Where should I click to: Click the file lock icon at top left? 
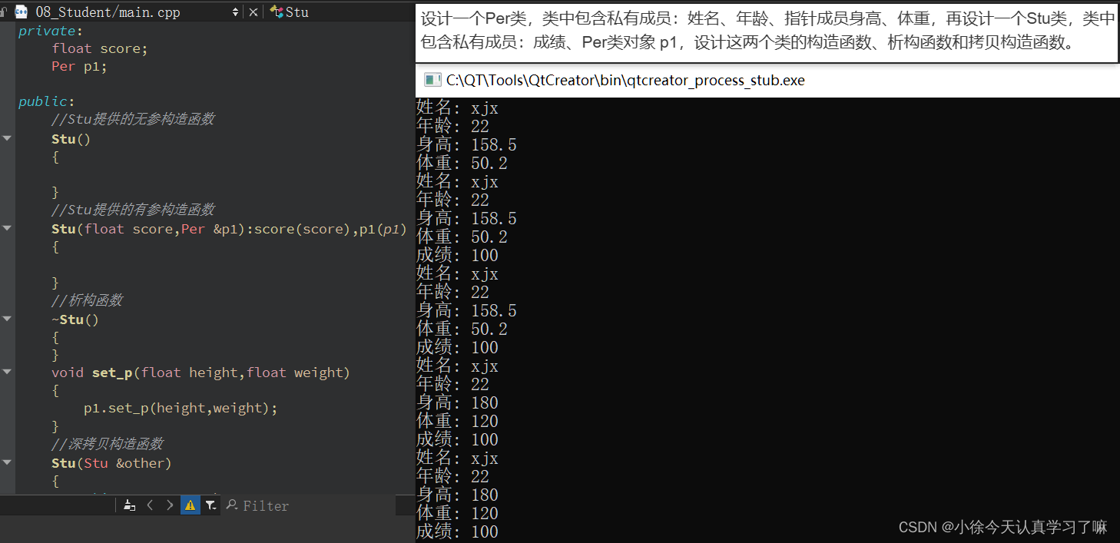click(4, 10)
